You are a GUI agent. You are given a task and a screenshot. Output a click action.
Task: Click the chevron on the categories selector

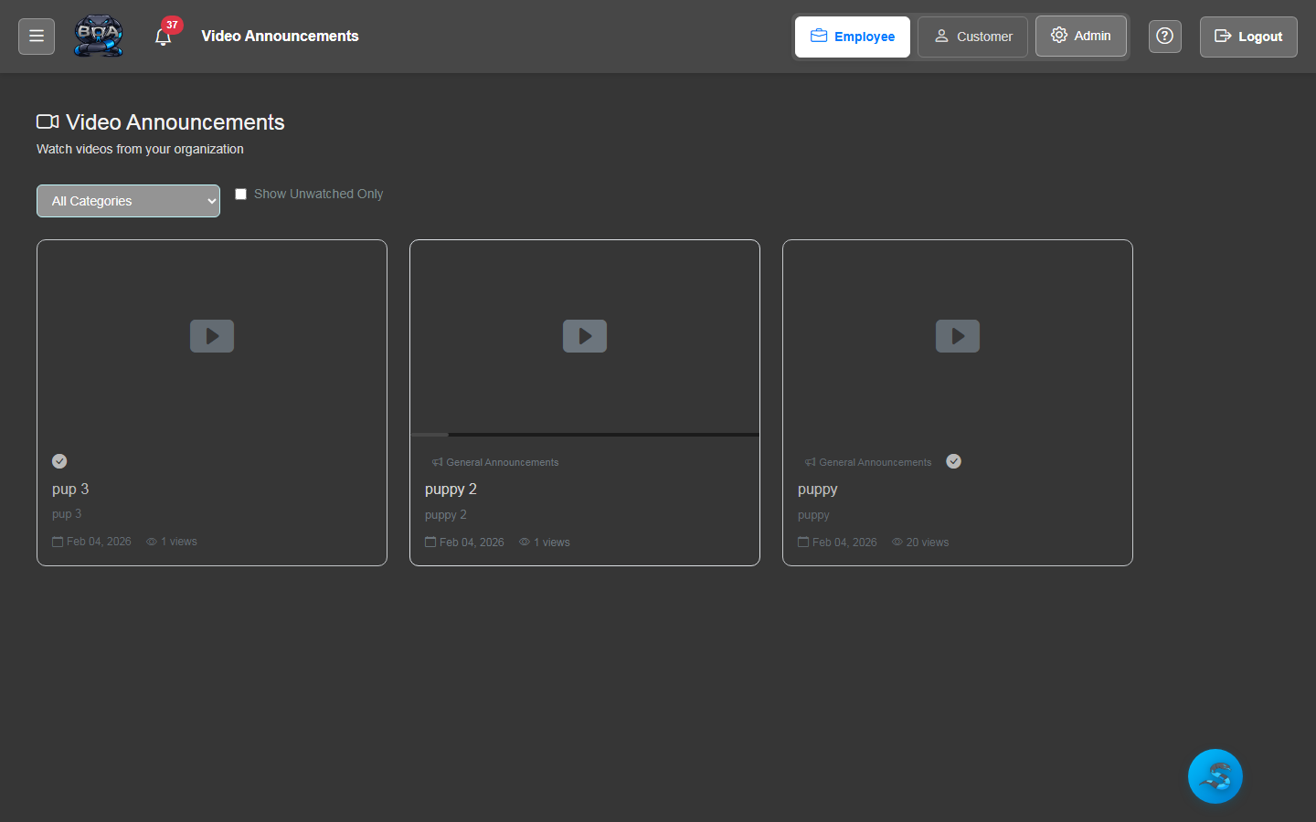[211, 200]
